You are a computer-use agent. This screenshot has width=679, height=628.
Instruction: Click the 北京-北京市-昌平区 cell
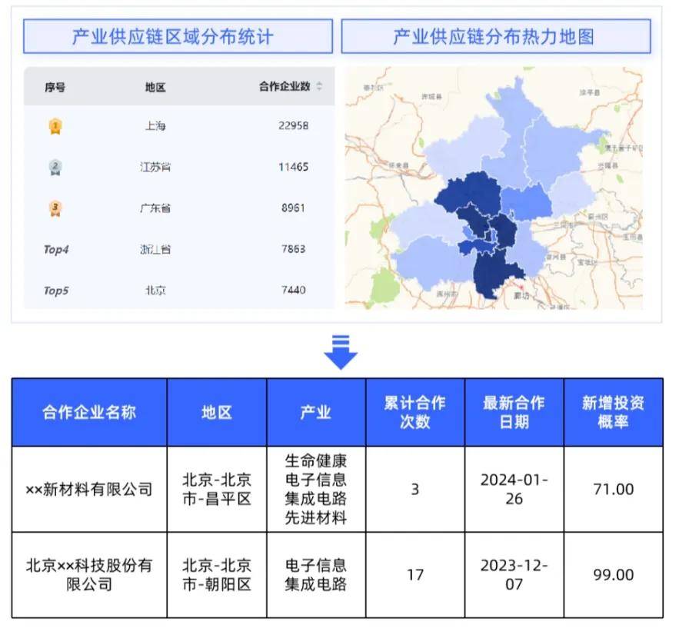coord(217,490)
